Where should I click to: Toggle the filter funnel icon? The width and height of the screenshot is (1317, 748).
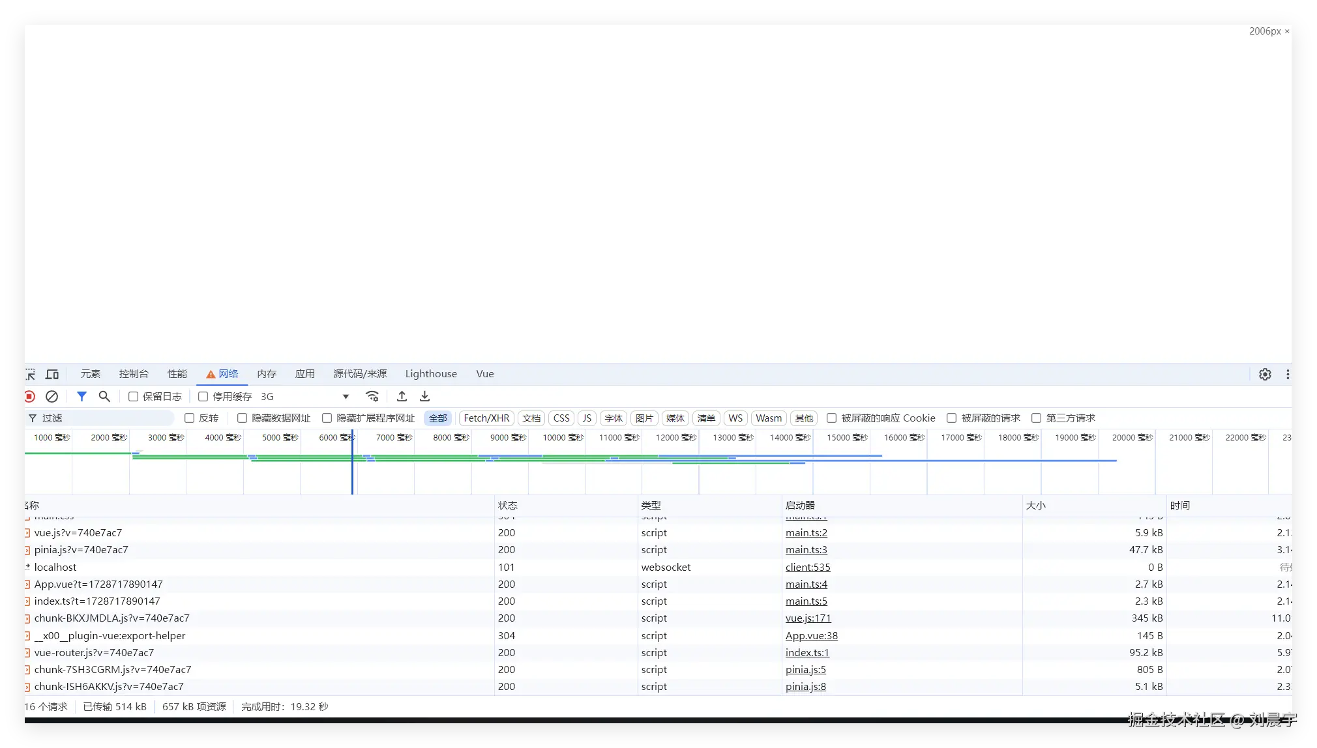tap(81, 396)
